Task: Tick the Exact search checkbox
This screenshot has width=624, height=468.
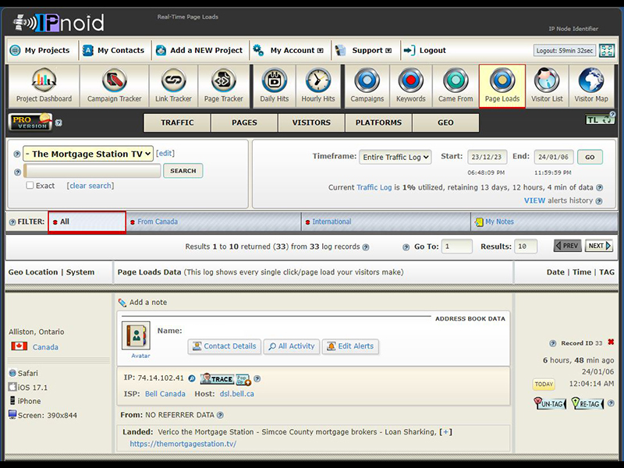Action: tap(30, 185)
